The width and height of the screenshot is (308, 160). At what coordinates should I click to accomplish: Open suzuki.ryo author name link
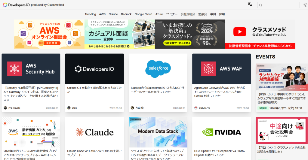205,108
